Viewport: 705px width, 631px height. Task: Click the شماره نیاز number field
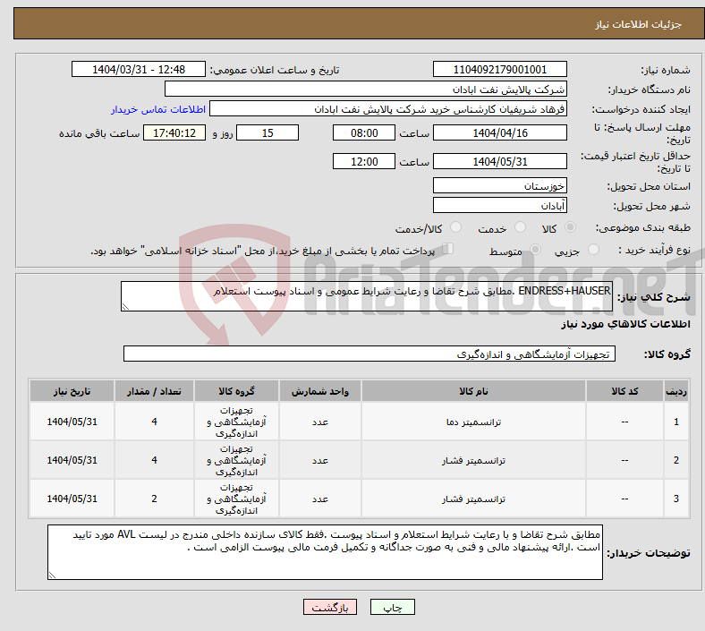tap(499, 69)
